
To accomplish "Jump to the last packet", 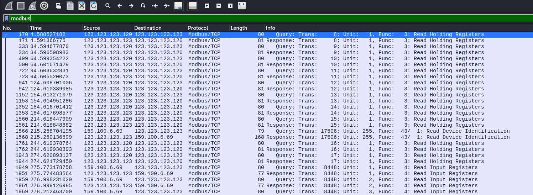I will point(166,6).
